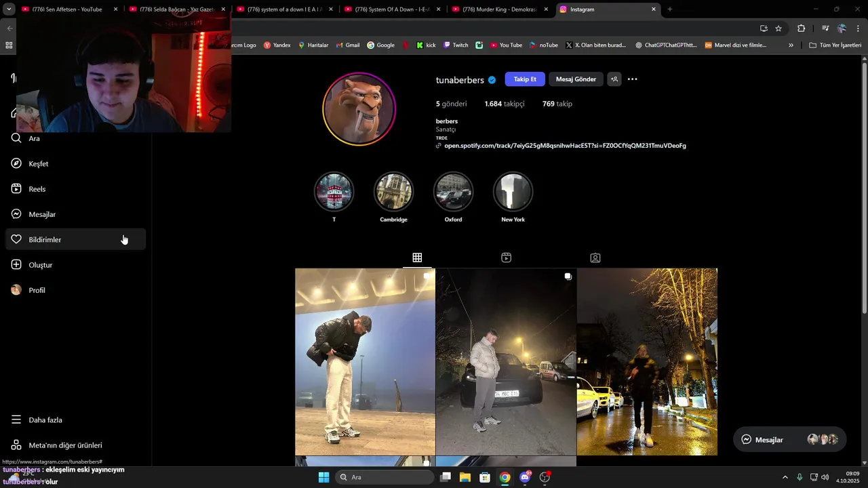
Task: Click Oluştur plus to create post
Action: coord(76,265)
